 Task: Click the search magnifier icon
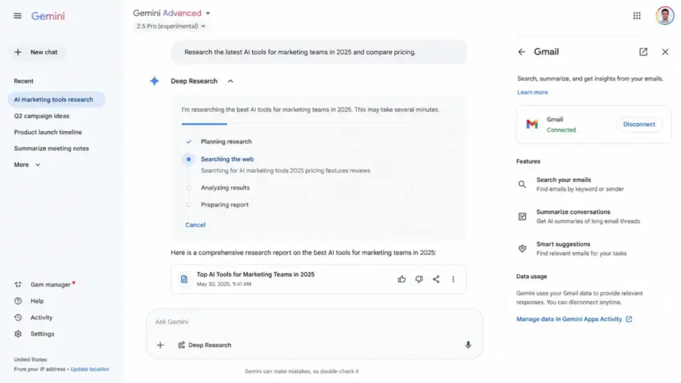click(522, 184)
